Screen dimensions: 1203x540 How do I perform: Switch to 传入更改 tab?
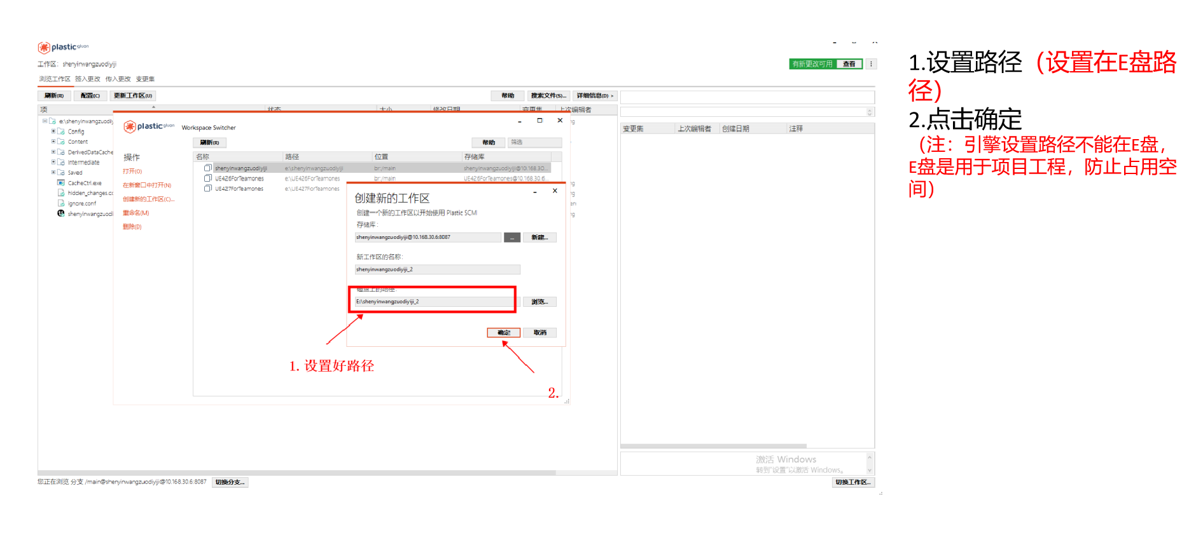click(118, 79)
